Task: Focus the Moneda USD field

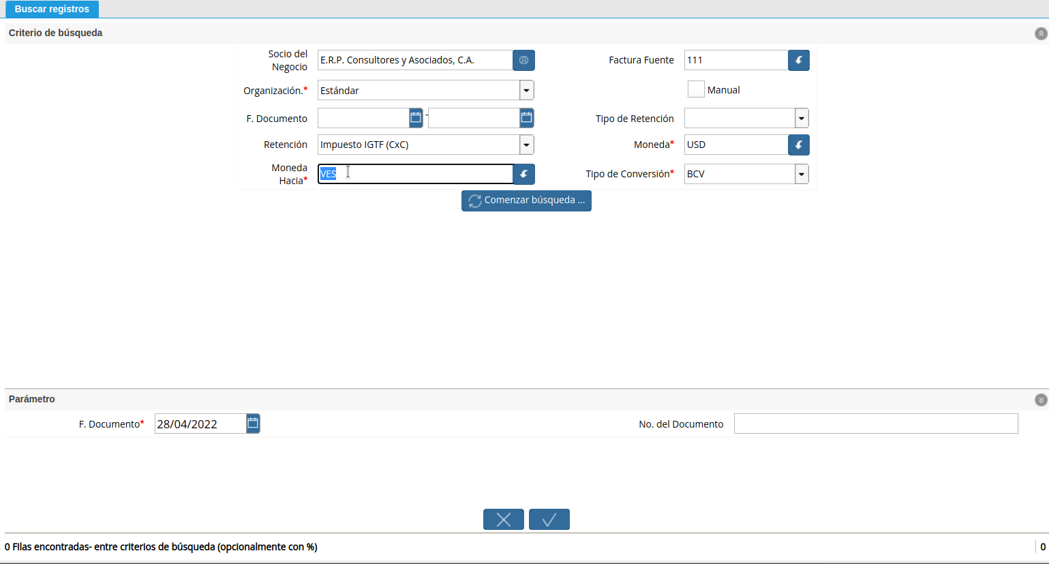Action: coord(736,145)
